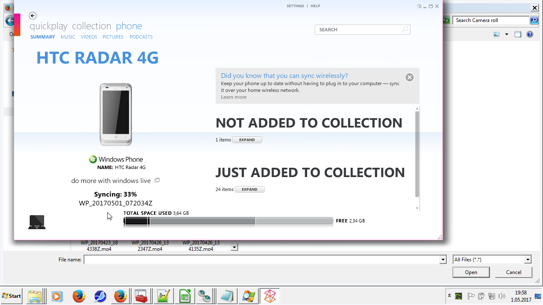Image resolution: width=543 pixels, height=305 pixels.
Task: Click the File name input field
Action: [x=262, y=260]
